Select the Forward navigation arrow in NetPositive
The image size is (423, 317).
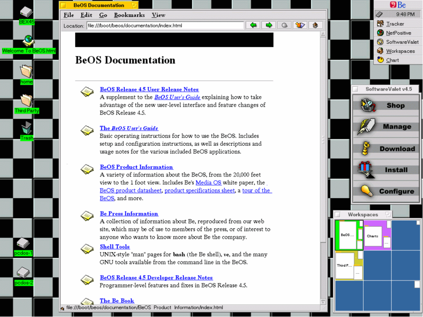pos(269,24)
